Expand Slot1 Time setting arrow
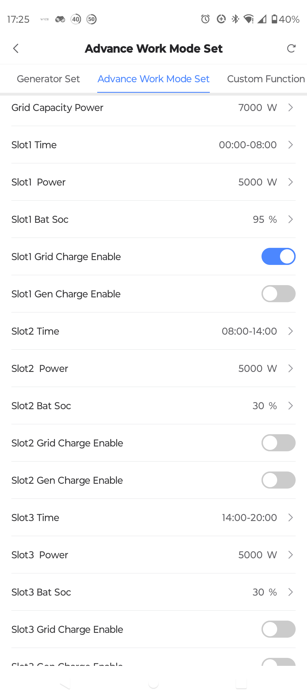 [290, 145]
